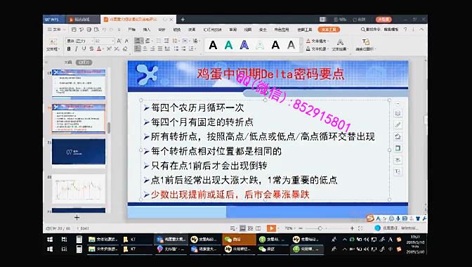472x267 pixels.
Task: Open the font size dropdown
Action: coord(105,41)
